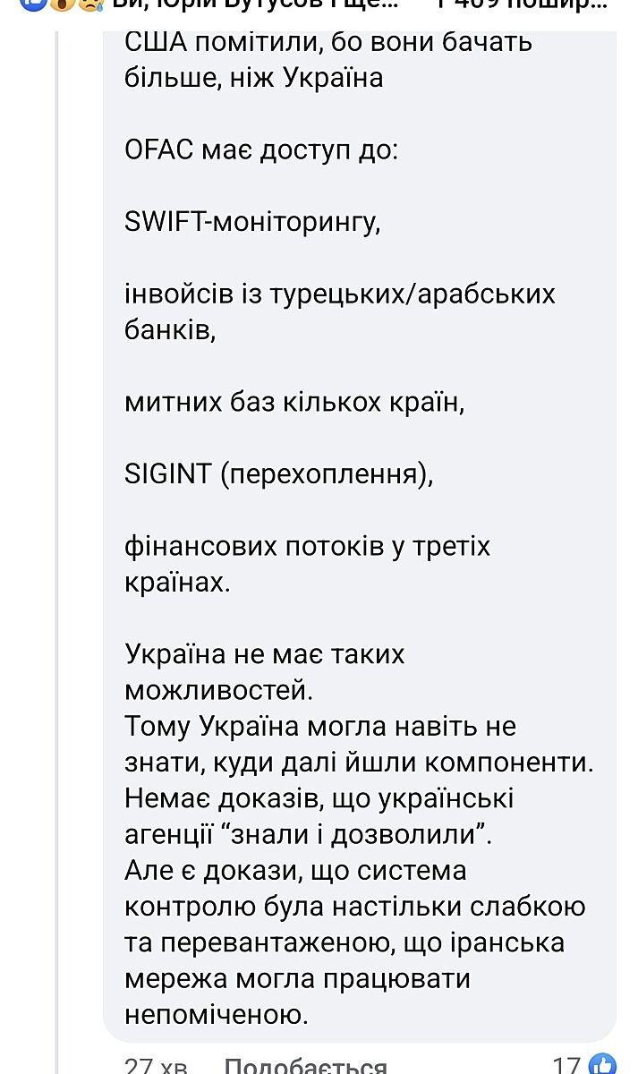Tap the 'SIGINT (перехоплення),' line
638x1074 pixels.
(x=278, y=474)
